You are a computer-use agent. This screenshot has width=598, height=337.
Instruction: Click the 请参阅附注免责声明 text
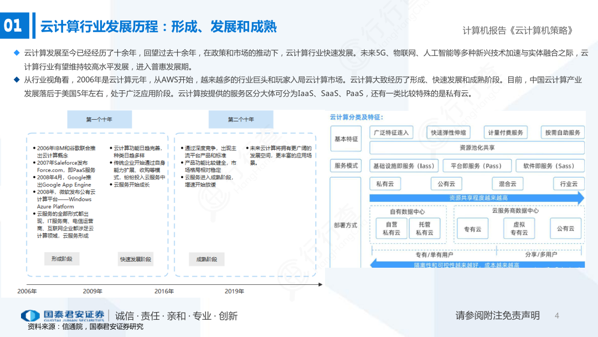click(x=498, y=315)
